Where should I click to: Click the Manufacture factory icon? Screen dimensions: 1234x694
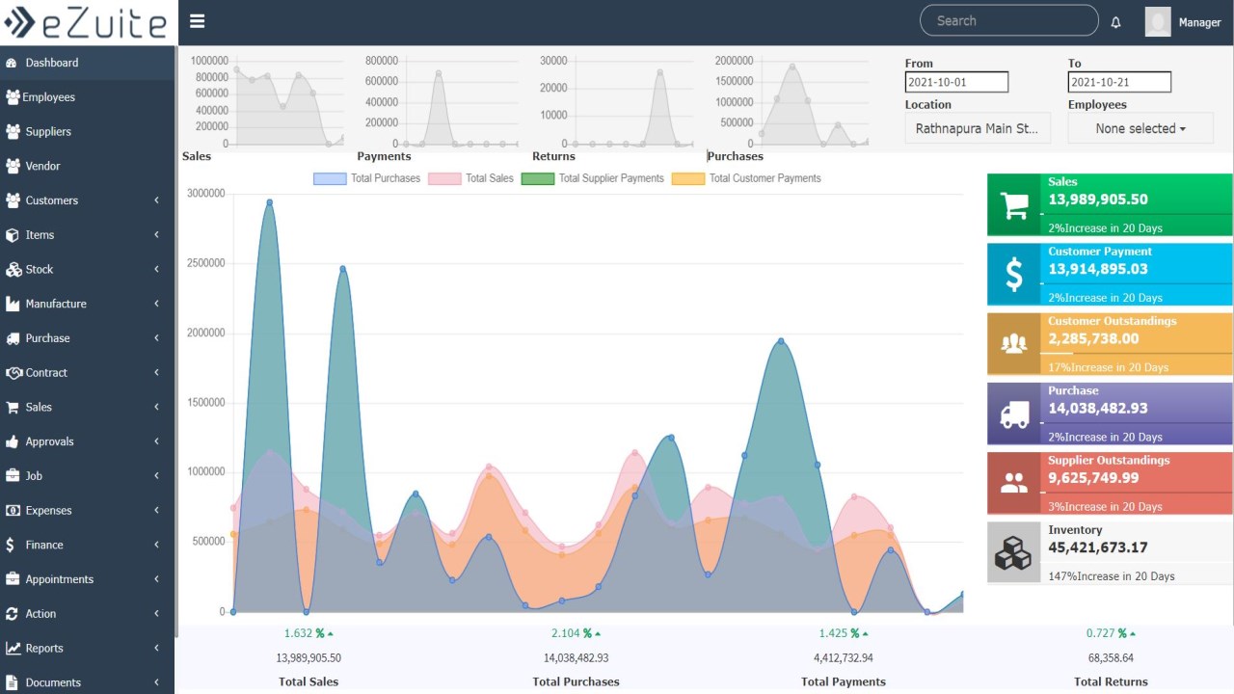coord(13,304)
